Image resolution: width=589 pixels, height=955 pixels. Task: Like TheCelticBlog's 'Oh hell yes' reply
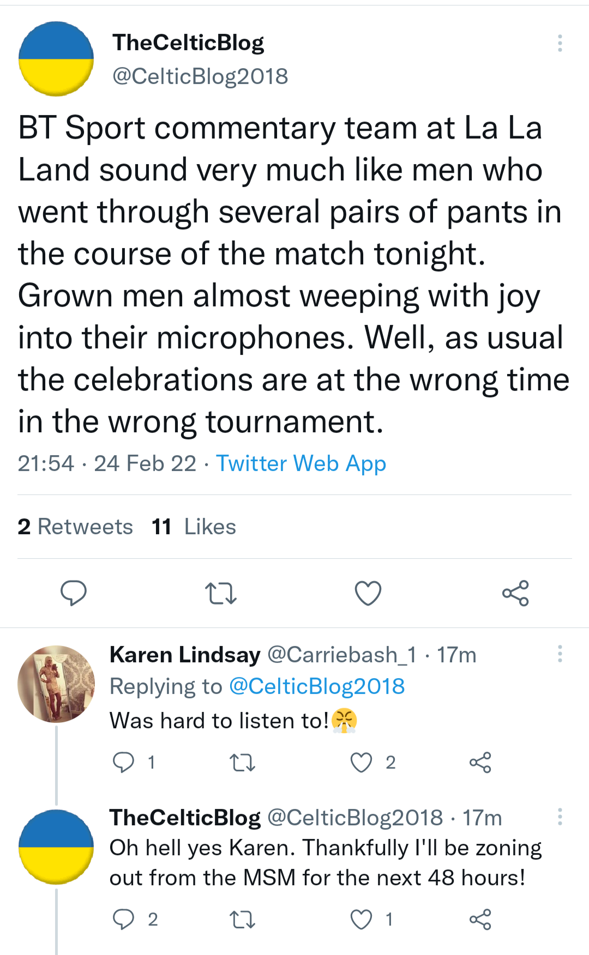tap(361, 920)
